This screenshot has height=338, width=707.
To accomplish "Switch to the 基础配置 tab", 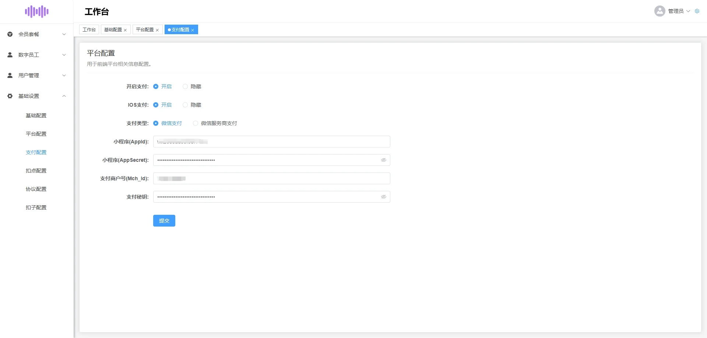I will [113, 29].
